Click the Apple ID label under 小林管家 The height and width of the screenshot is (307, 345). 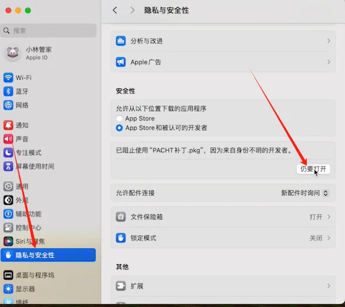click(x=36, y=58)
